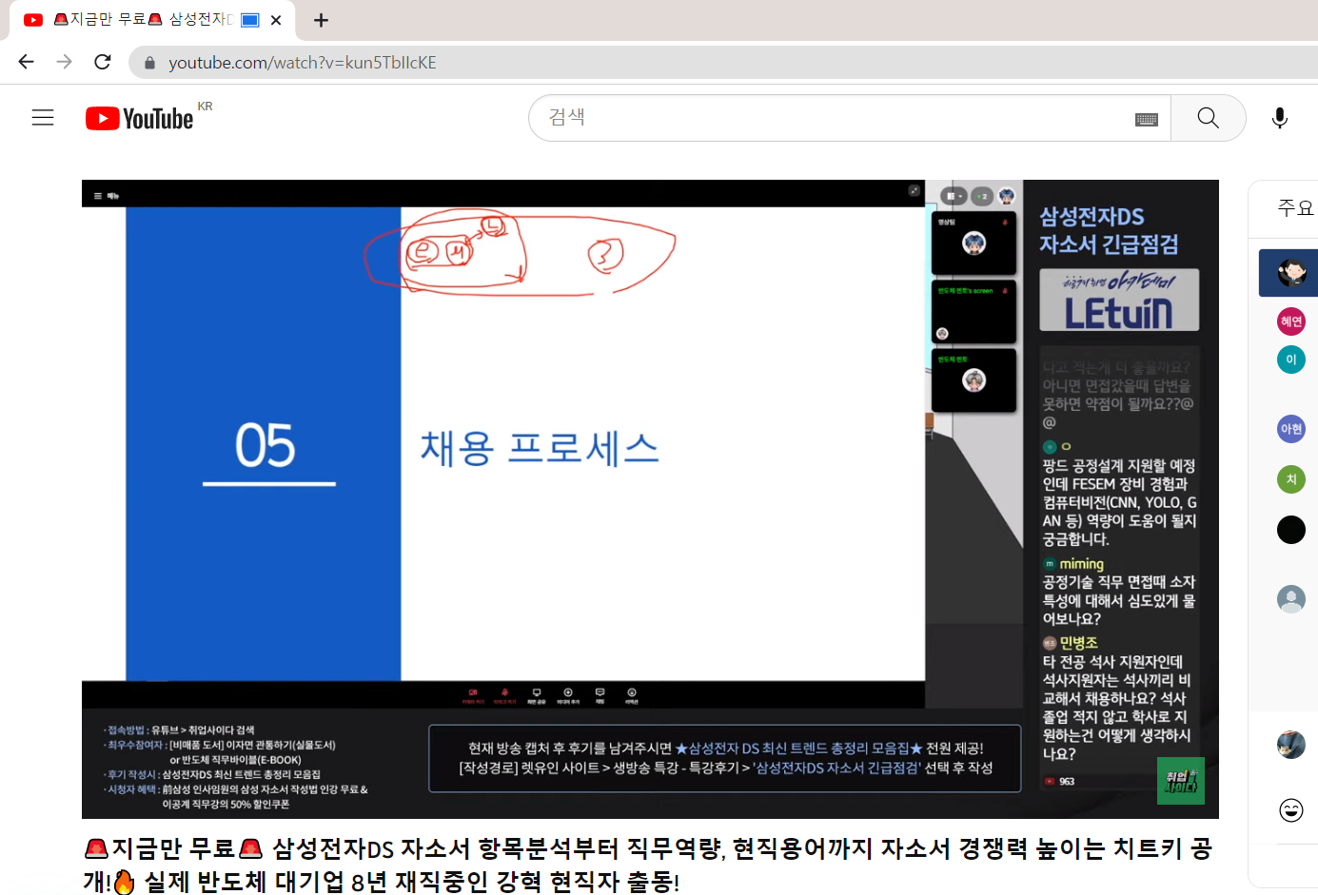Click the YouTube logo to go home
This screenshot has height=895, width=1318.
(140, 118)
